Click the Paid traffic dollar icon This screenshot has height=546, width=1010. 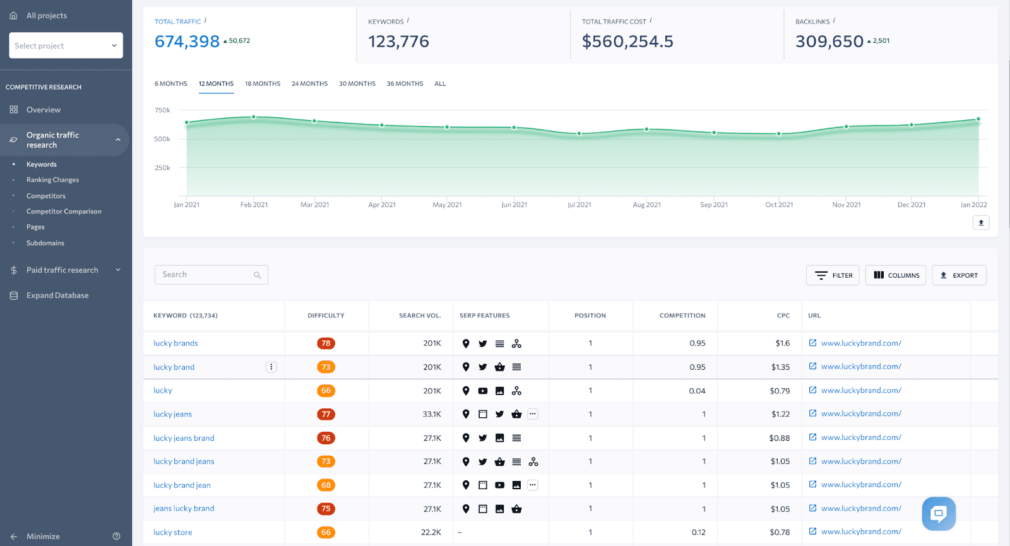pos(13,270)
